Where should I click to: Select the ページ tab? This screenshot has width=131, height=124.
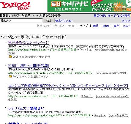click(84, 26)
